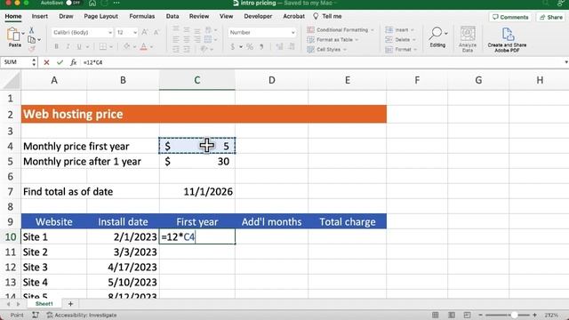Switch to Normal view icon in status bar
Viewport: 569px width, 320px height.
click(435, 315)
